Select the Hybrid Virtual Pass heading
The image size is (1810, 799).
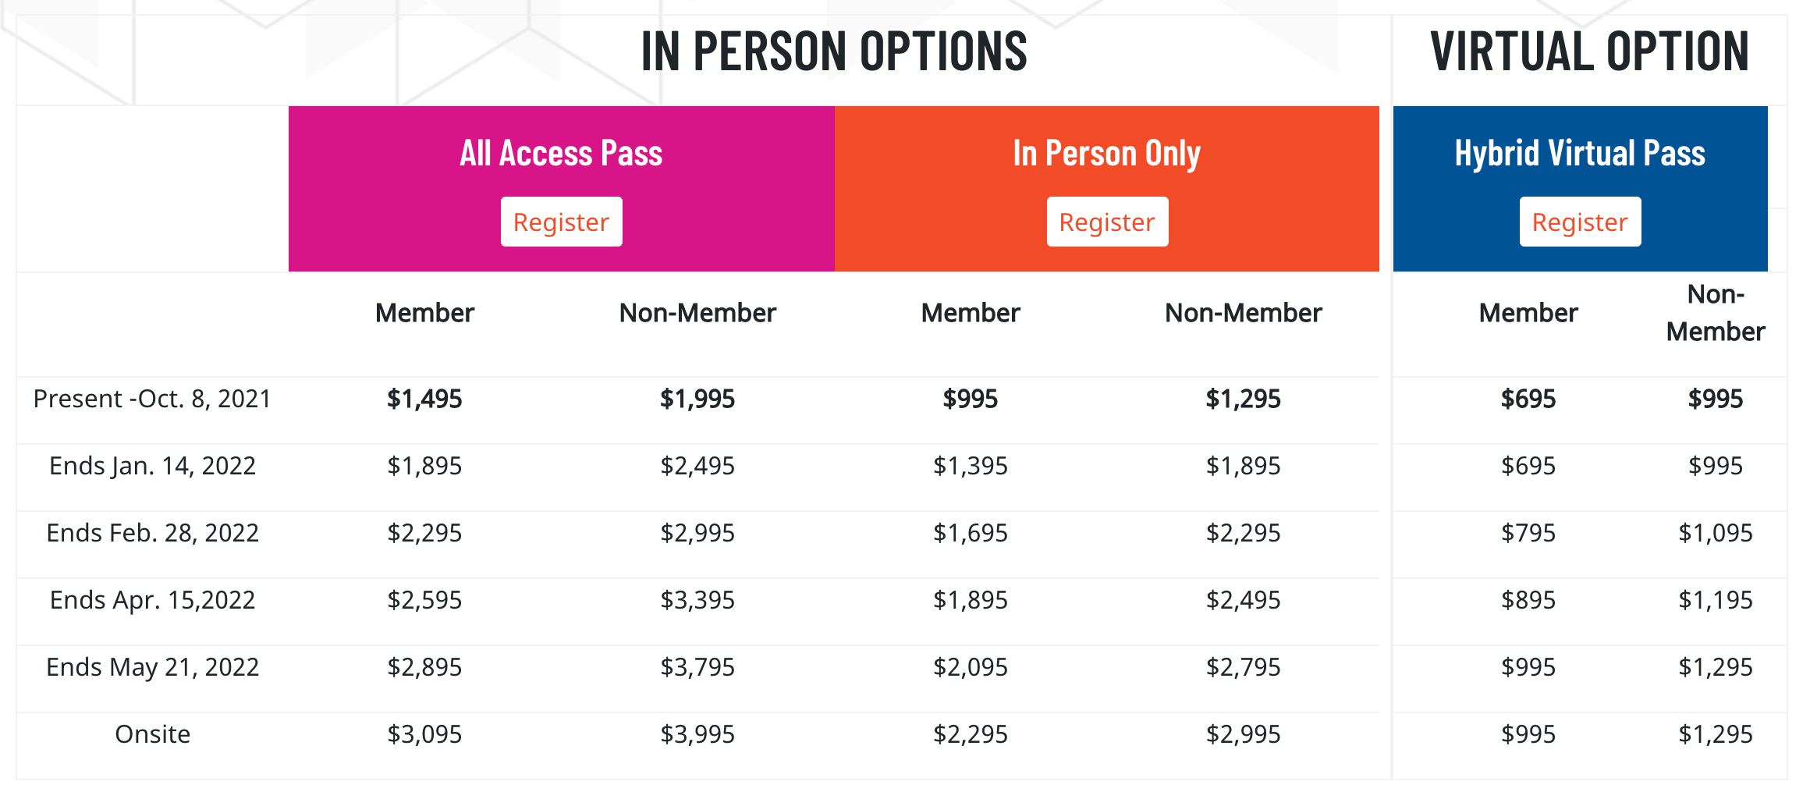(1580, 153)
